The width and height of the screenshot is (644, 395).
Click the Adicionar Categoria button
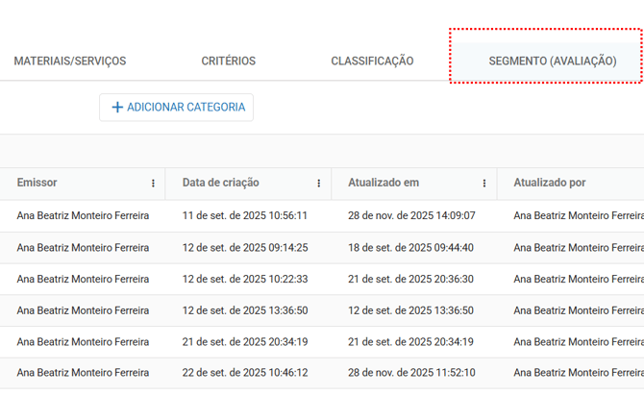(177, 108)
